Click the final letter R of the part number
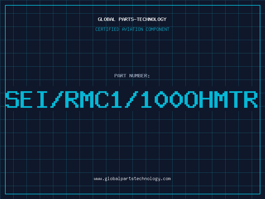The width and height of the screenshot is (265, 199). [251, 99]
